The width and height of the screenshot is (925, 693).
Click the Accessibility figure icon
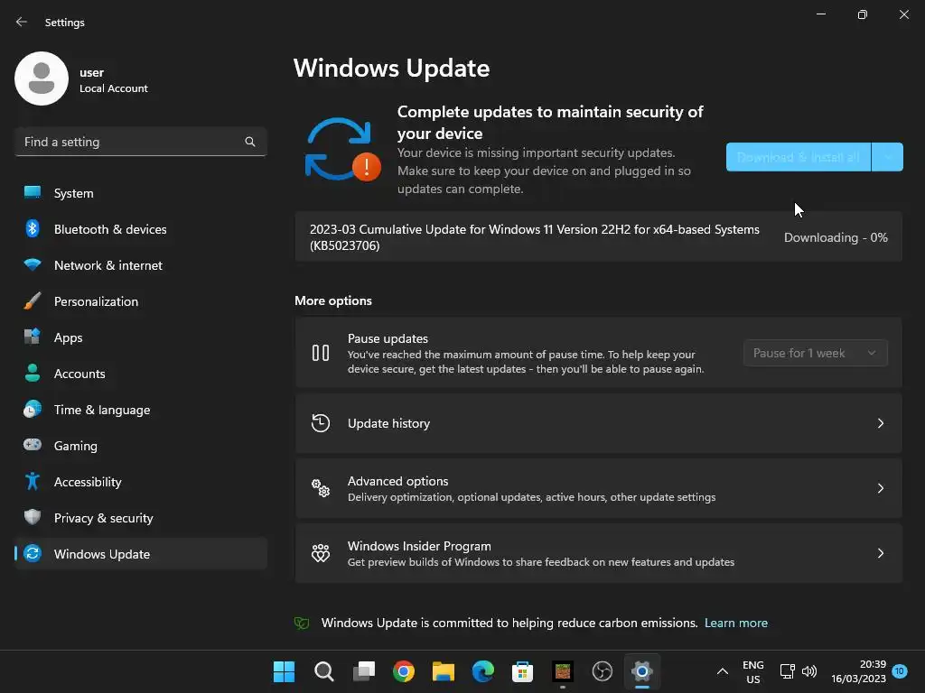tap(33, 482)
